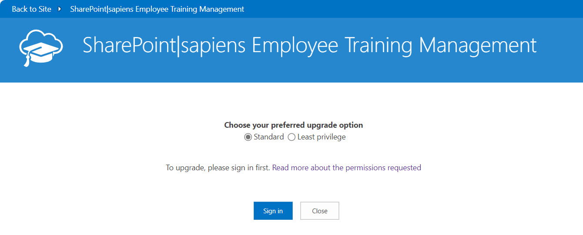
Task: Click the blue Sign in button
Action: point(273,211)
